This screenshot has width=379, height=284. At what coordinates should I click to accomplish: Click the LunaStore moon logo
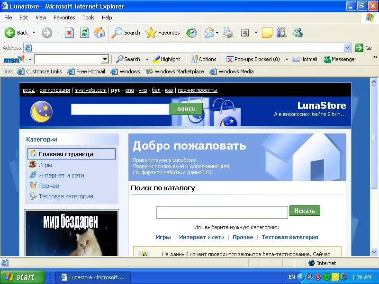click(41, 112)
